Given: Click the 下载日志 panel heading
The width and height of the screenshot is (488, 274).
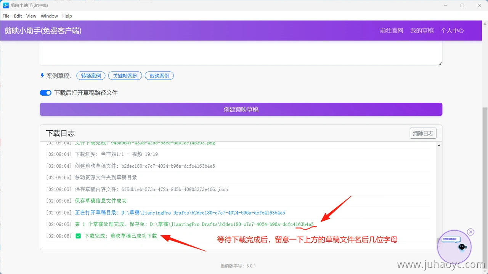Looking at the screenshot, I should 60,133.
